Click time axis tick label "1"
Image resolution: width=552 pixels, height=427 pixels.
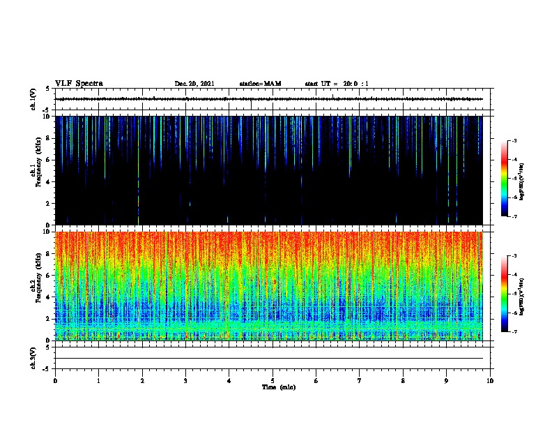point(98,381)
